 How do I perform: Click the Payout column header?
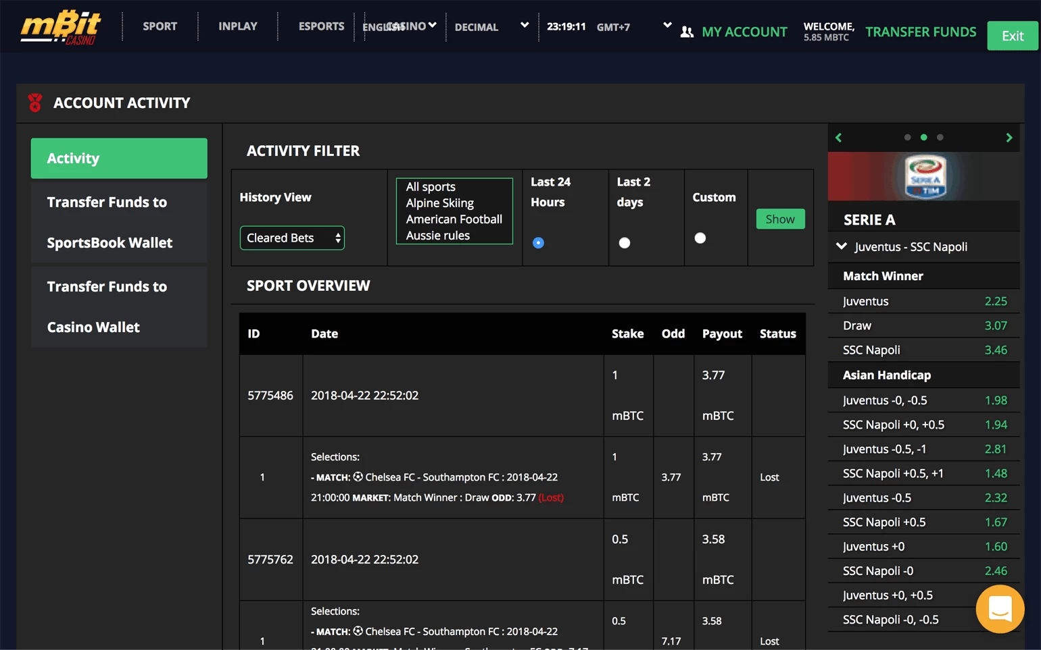pos(722,333)
